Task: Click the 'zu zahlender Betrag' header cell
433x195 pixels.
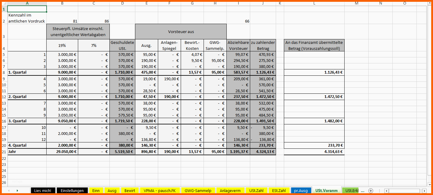Action: tap(263, 45)
